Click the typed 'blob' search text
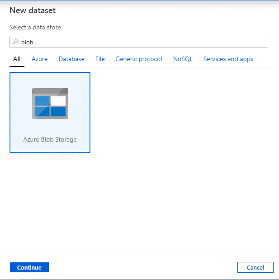Viewport: 279px width, 280px height. pos(28,42)
